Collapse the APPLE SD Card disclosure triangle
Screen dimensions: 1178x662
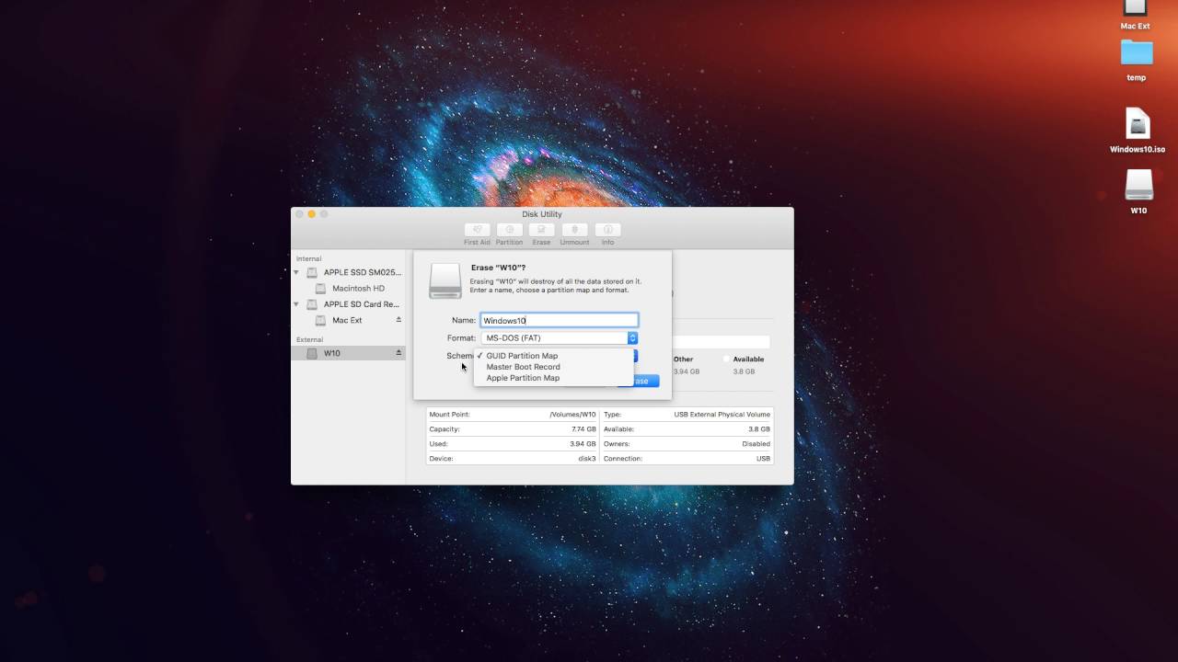click(296, 304)
